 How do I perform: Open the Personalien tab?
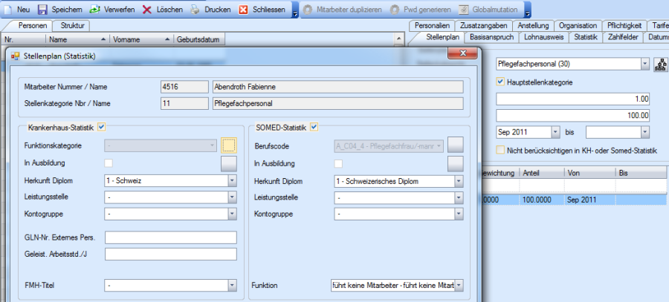click(x=432, y=25)
